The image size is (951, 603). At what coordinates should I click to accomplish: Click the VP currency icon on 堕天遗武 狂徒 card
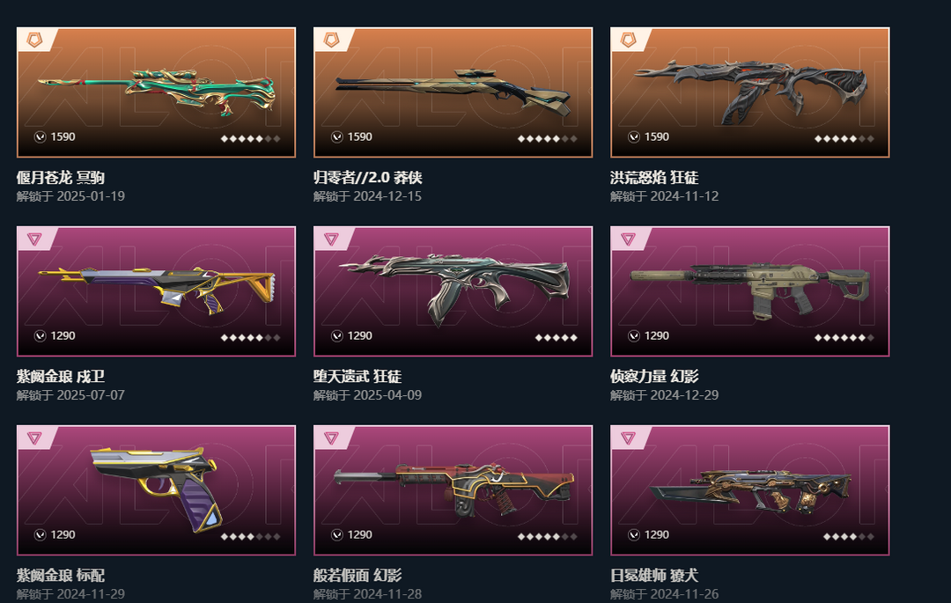(337, 335)
